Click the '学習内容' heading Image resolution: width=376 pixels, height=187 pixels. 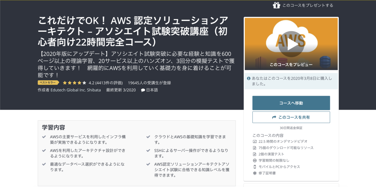[x=54, y=128]
